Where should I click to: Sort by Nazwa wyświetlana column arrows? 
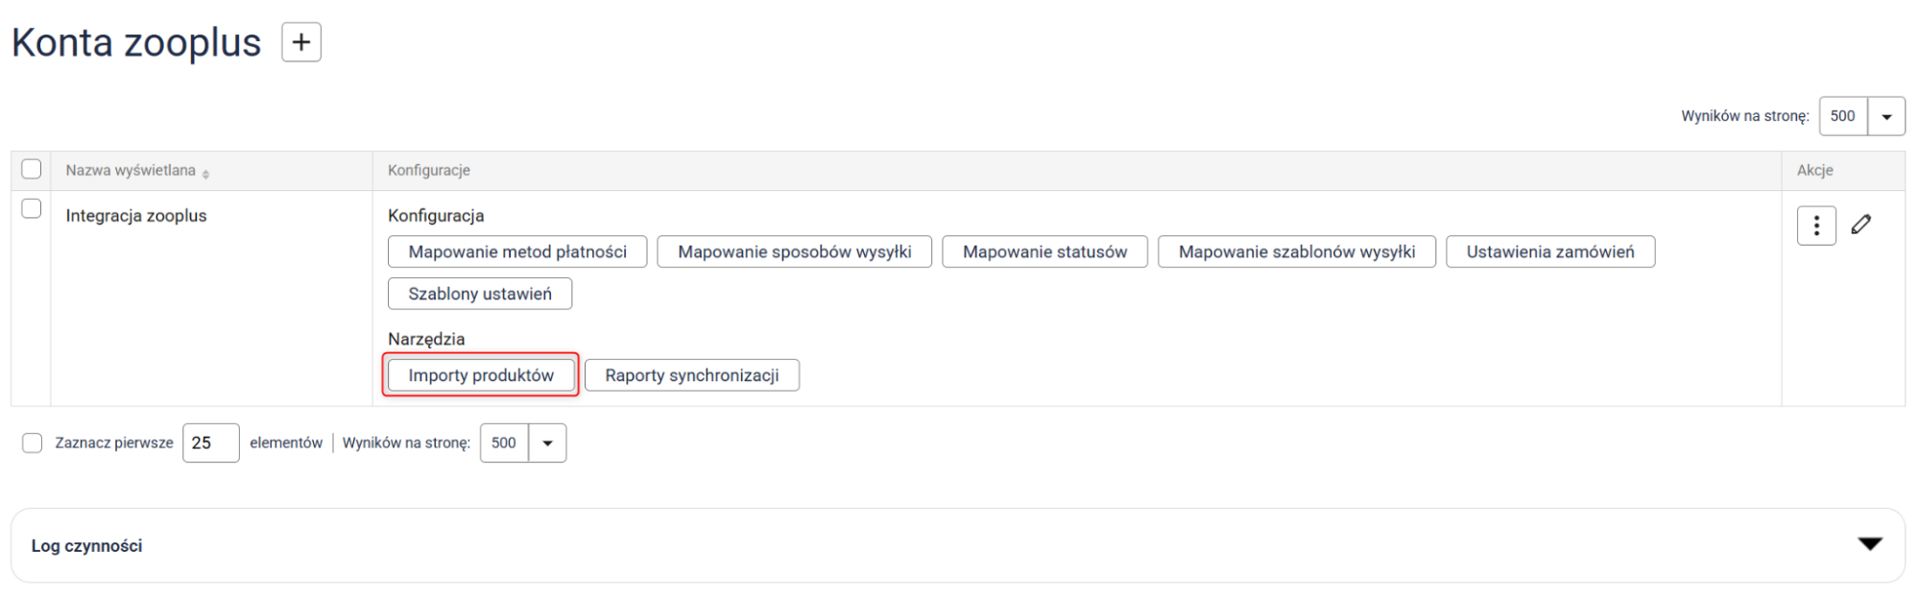[205, 173]
